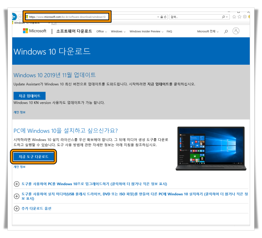Viewport: 262px width, 238px height.
Task: Click PC에 Windows 10을 설치하고 싶으신가요 heading
Action: [x=65, y=130]
